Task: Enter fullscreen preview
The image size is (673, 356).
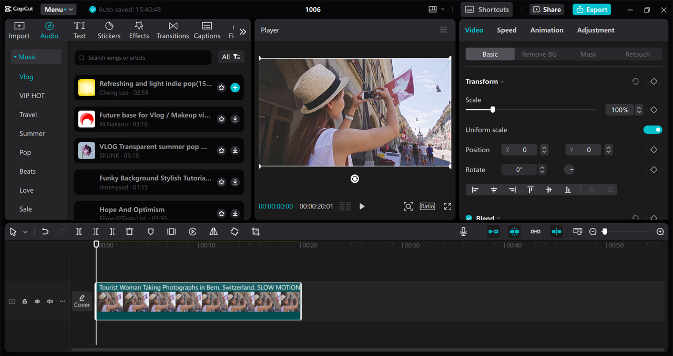Action: pyautogui.click(x=447, y=206)
